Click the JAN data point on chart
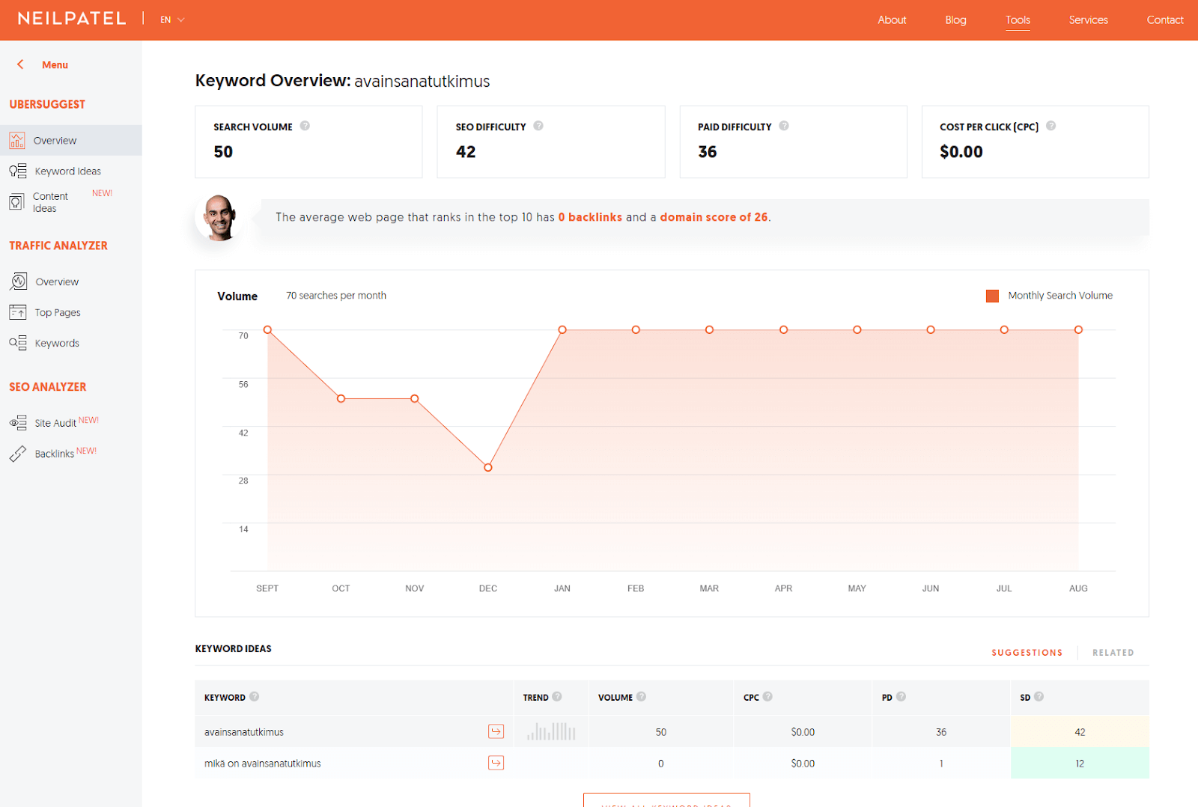This screenshot has height=807, width=1198. (562, 329)
